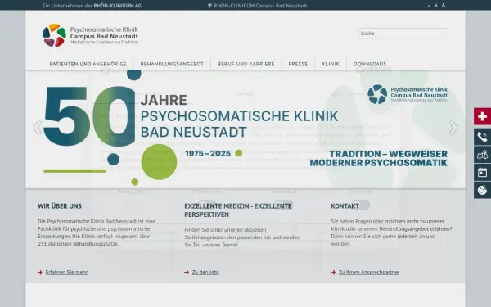491x307 pixels.
Task: Open cookie settings sidebar icon
Action: pos(482,190)
